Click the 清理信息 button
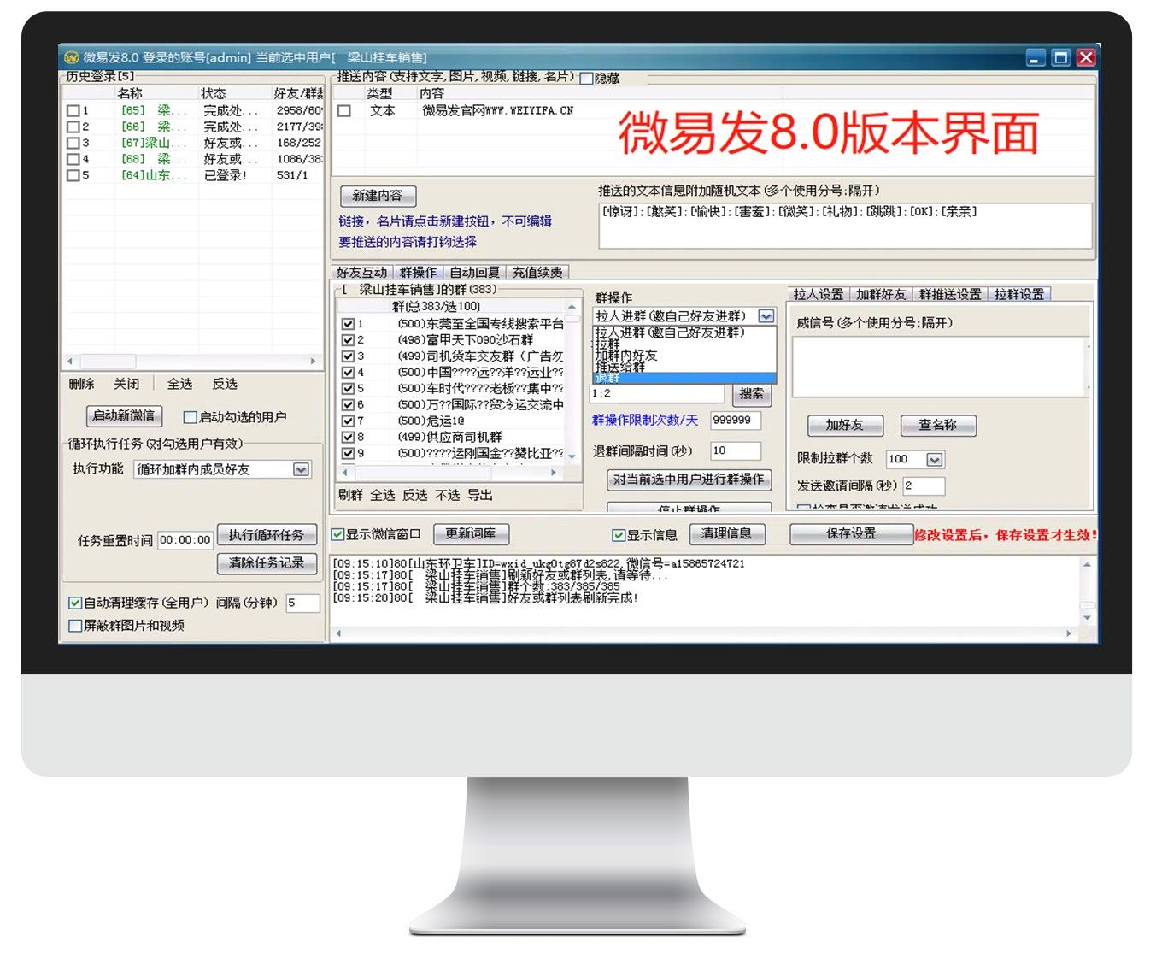Viewport: 1156px width, 965px height. point(727,534)
